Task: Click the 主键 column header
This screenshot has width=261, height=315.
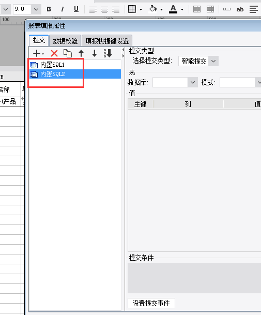Action: click(141, 104)
